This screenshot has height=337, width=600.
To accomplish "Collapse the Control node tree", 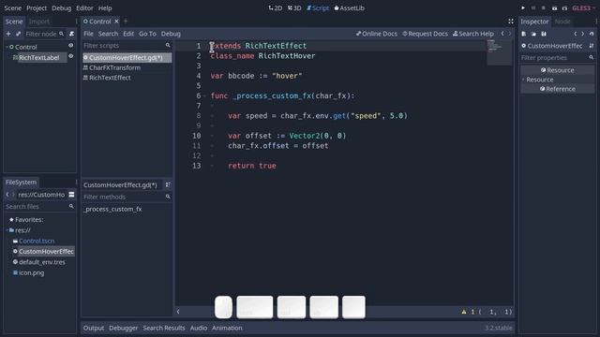I will (x=7, y=47).
